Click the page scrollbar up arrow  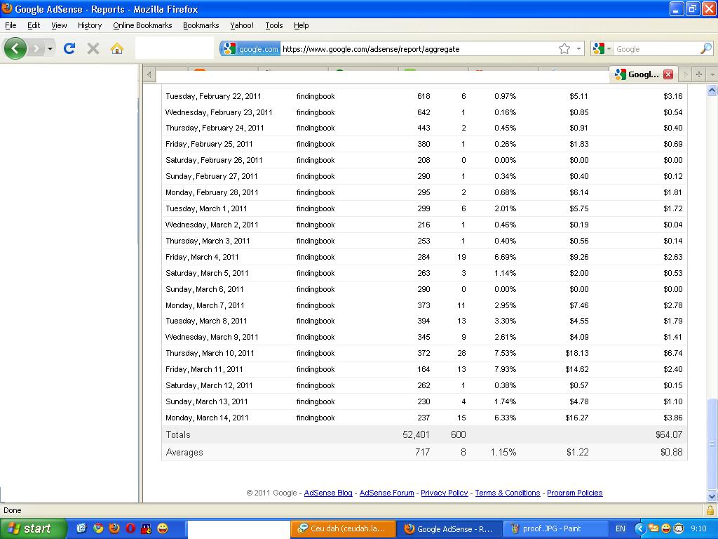[712, 91]
